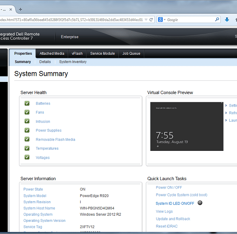Click the Service Tag label link
Screen dimensions: 237x234
coord(33,227)
